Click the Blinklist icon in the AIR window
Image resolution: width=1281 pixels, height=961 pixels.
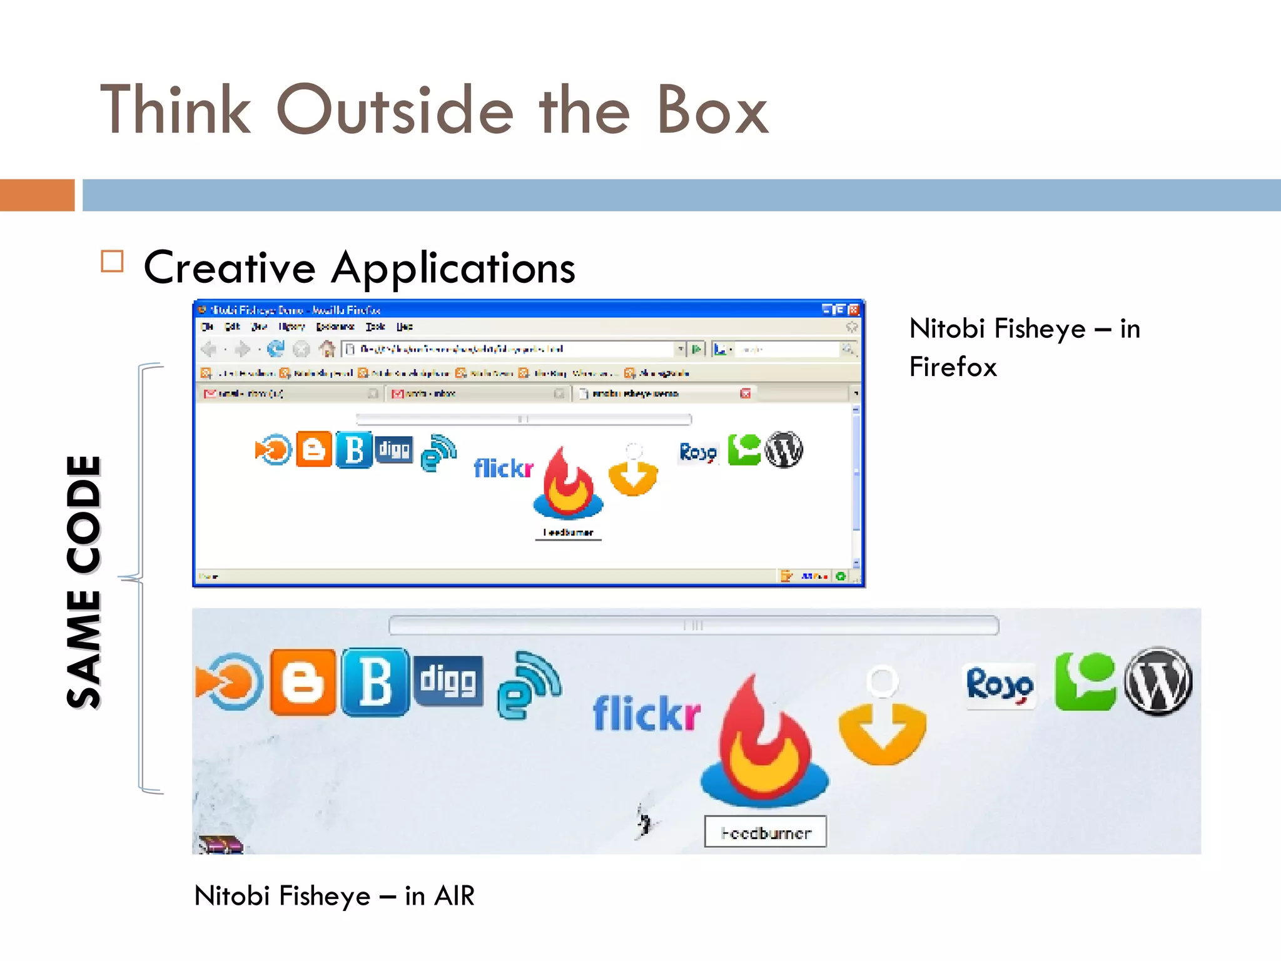(229, 682)
